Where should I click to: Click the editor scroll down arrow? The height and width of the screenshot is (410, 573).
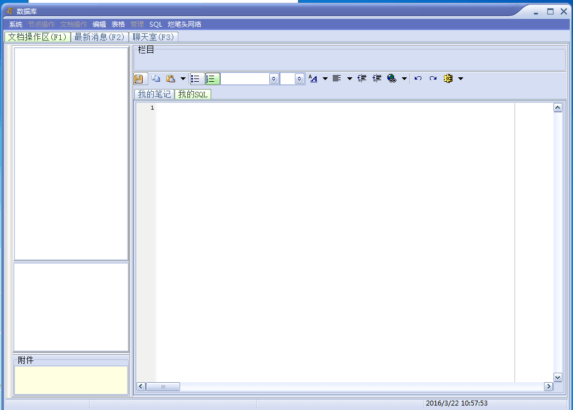click(557, 378)
